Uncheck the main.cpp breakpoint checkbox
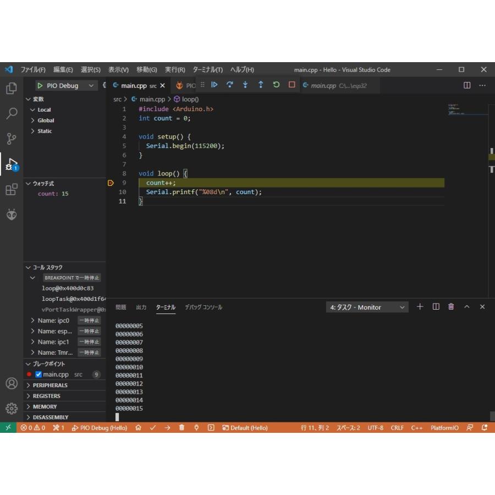Image resolution: width=495 pixels, height=495 pixels. point(38,375)
